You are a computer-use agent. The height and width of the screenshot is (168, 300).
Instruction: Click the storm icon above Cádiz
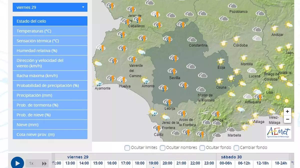[157, 128]
